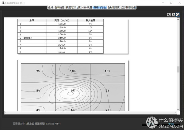The image size is (184, 130).
Task: Select the OSD 设置 tab
Action: (x=87, y=7)
